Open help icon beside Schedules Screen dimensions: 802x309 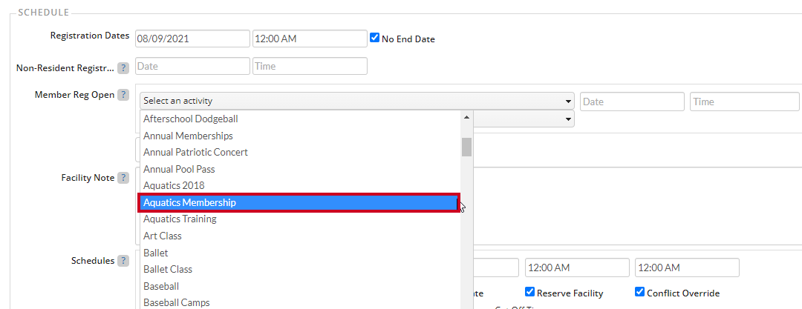tap(123, 261)
